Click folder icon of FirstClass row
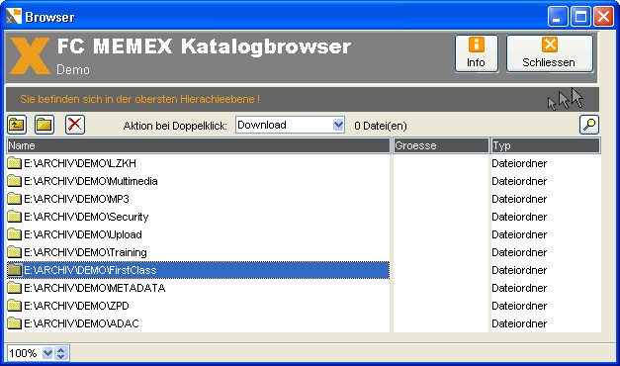620x366 pixels. coord(14,270)
